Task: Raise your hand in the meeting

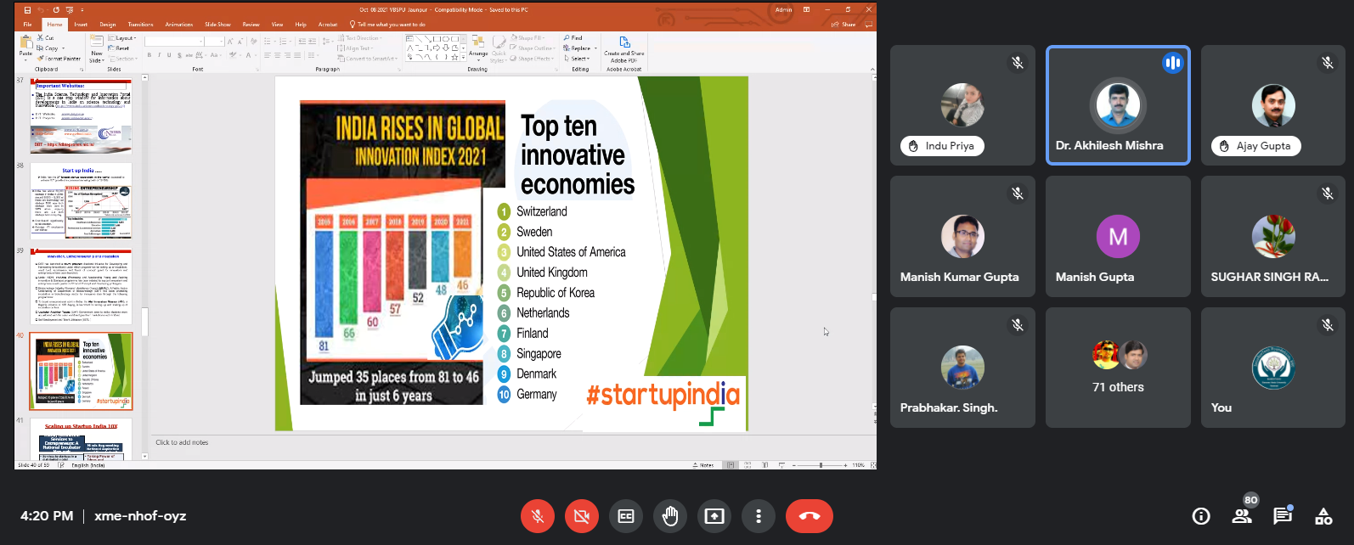Action: coord(670,516)
